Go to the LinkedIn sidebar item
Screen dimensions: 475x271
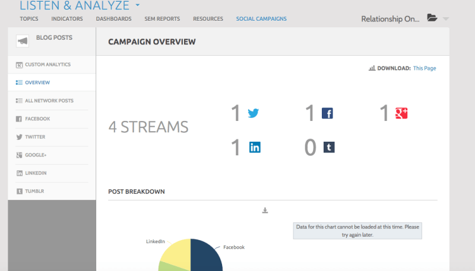pyautogui.click(x=36, y=173)
